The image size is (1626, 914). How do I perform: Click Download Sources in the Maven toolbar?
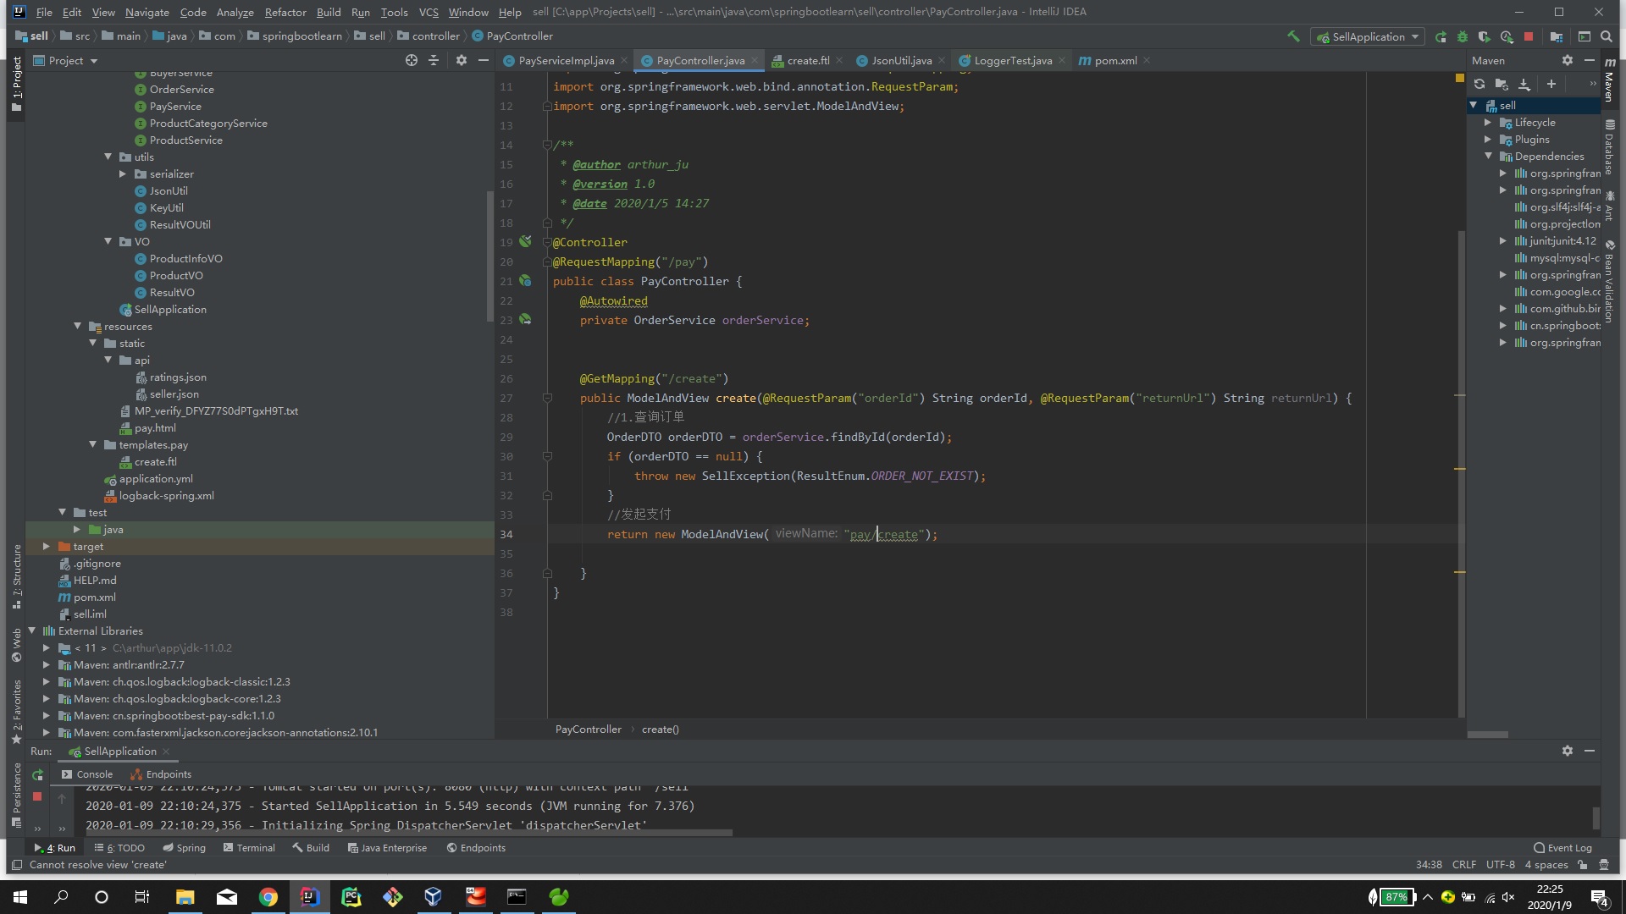pos(1524,84)
